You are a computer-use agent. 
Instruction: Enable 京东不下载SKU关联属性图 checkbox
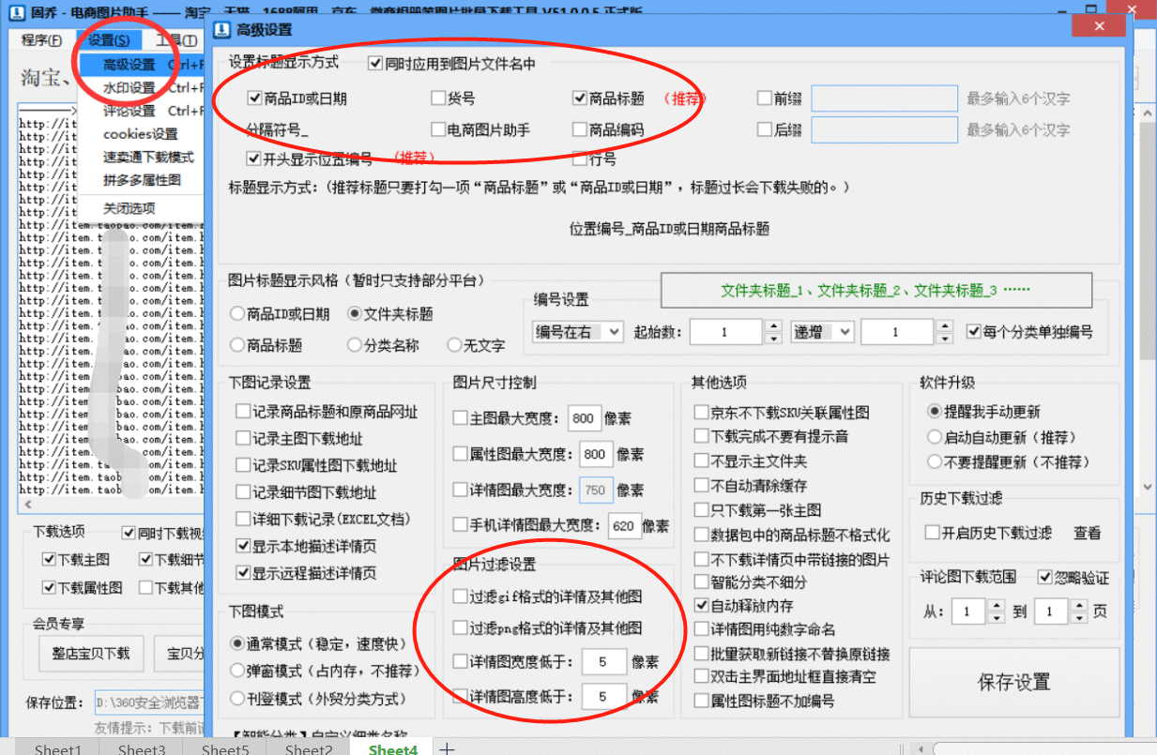782,412
